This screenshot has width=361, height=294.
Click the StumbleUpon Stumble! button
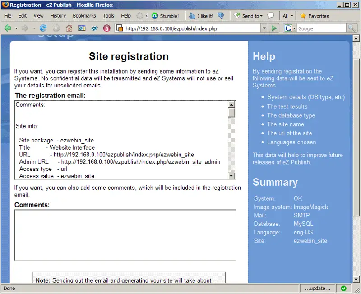pos(166,16)
